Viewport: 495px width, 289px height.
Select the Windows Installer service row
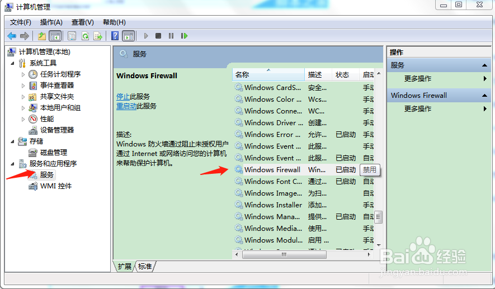304,205
